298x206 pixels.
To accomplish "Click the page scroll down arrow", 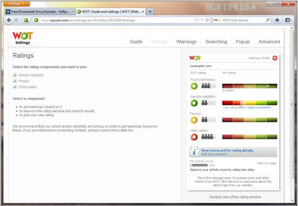I will [292, 201].
